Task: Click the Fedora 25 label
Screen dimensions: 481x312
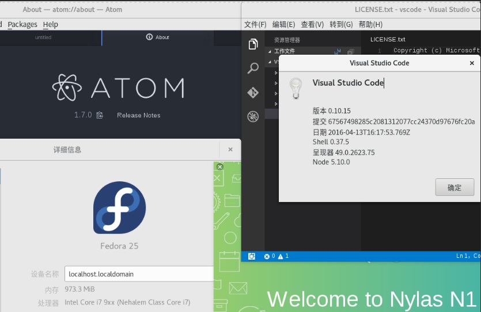Action: coord(119,246)
